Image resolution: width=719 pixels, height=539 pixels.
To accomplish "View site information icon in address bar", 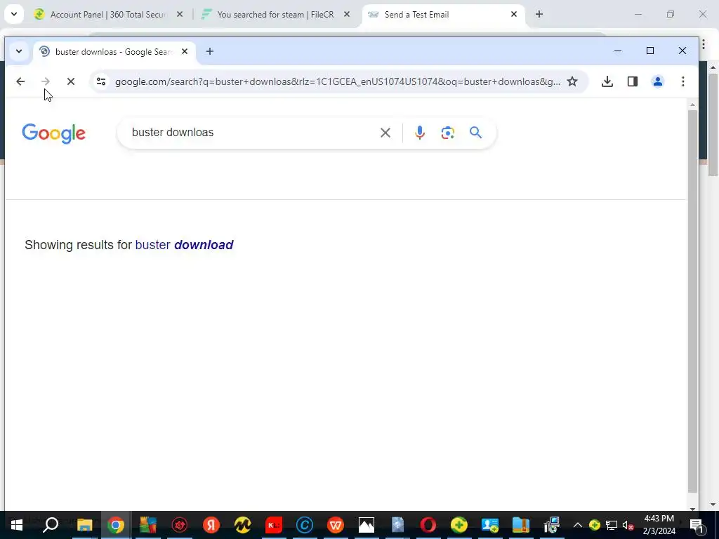I will (101, 81).
